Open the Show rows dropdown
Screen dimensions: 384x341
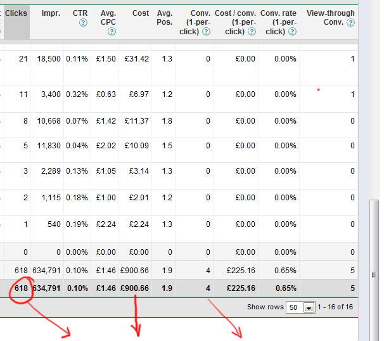309,307
